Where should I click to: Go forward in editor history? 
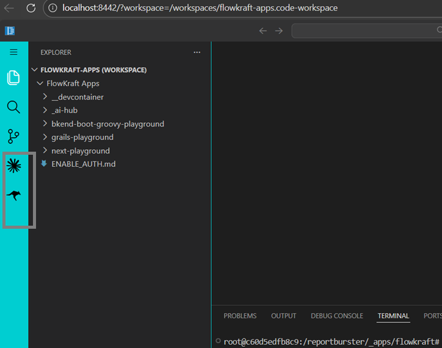point(279,31)
